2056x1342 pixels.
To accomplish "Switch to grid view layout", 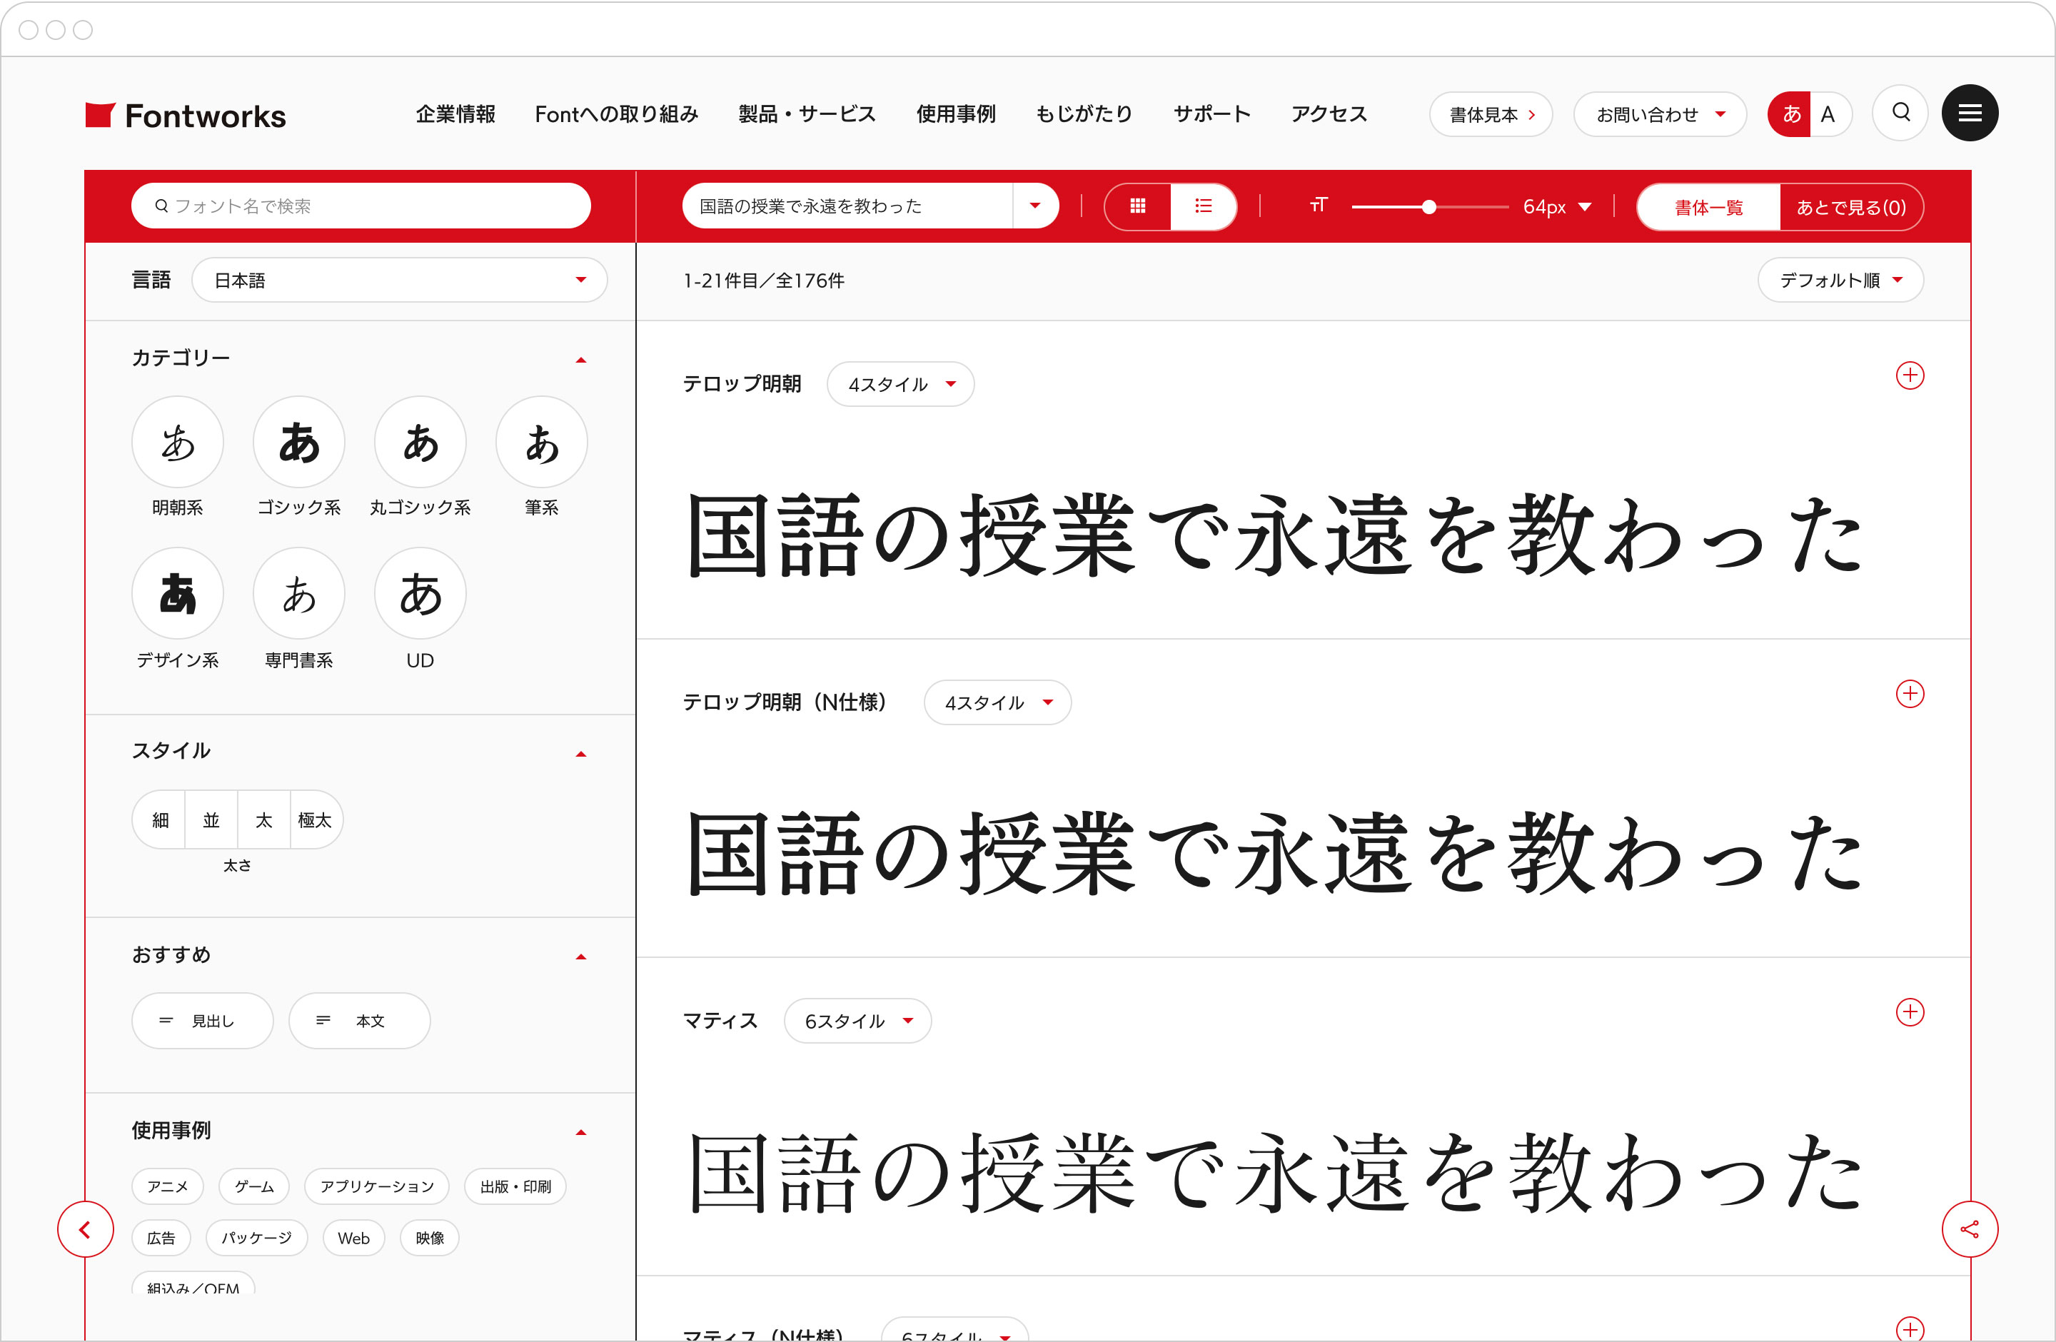I will (x=1139, y=206).
